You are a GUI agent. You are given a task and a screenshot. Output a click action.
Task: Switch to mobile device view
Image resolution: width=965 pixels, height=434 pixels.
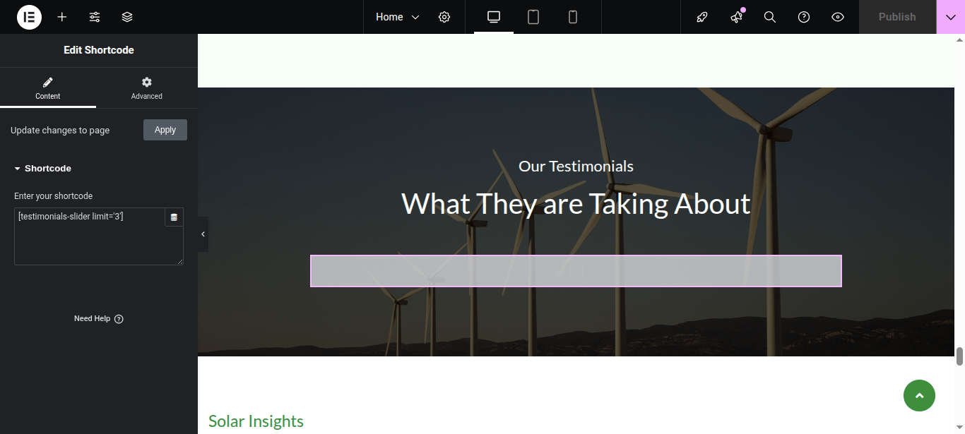click(573, 17)
